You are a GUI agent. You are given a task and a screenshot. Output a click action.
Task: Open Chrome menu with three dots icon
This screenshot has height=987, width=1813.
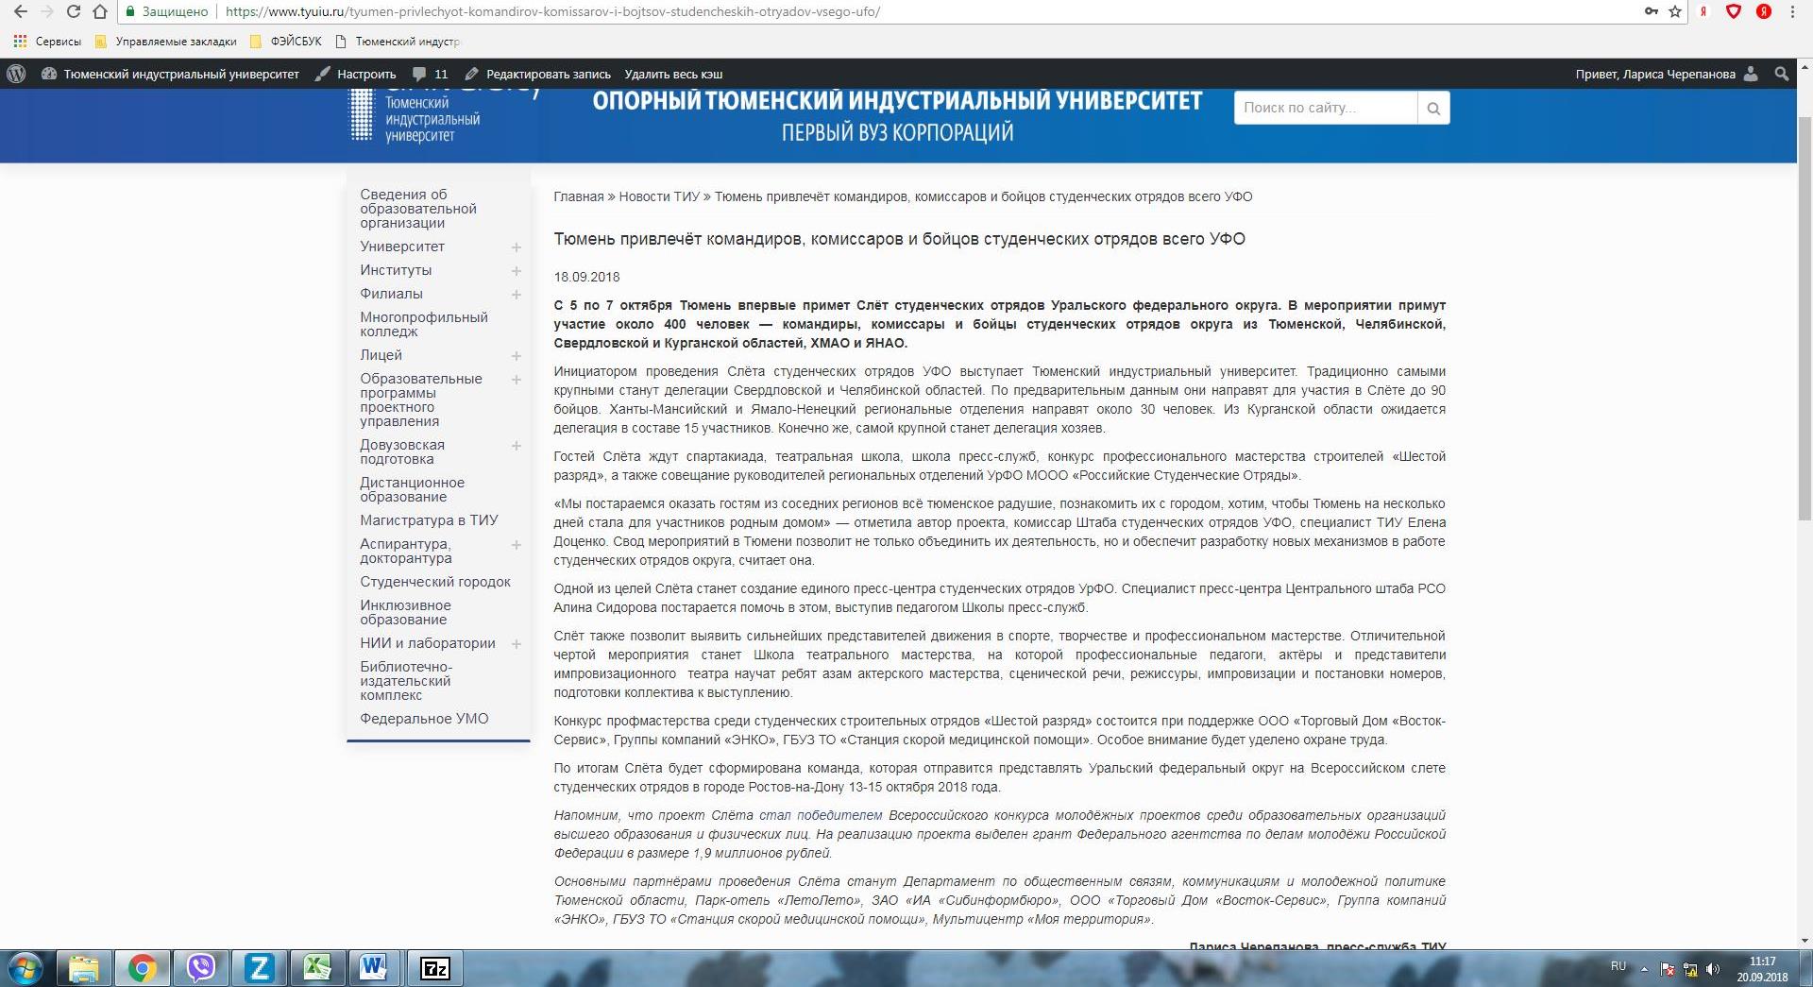pyautogui.click(x=1792, y=12)
